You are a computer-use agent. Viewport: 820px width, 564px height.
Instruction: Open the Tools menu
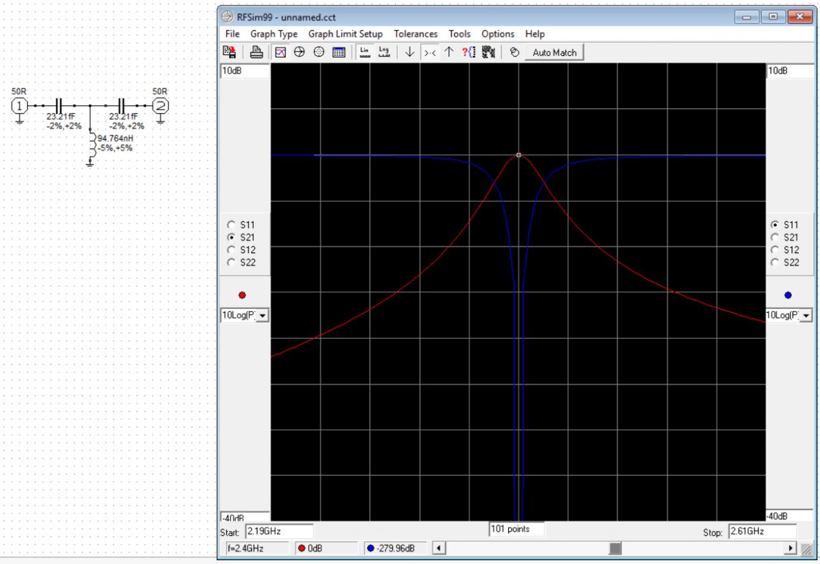(459, 34)
